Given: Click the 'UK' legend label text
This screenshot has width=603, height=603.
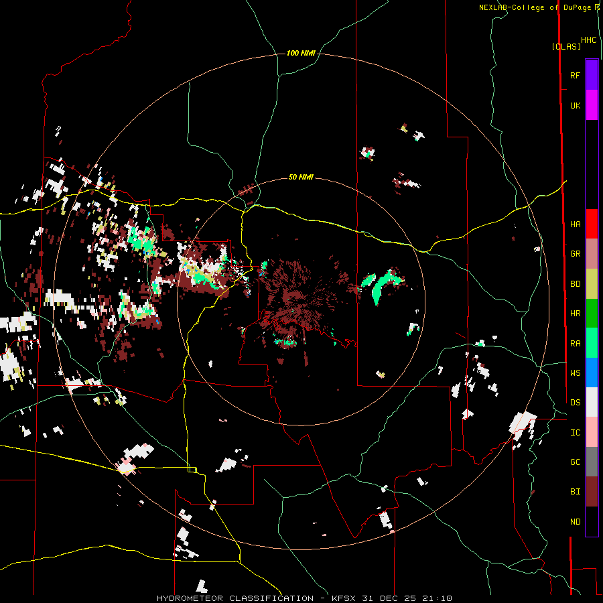Looking at the screenshot, I should (x=575, y=106).
